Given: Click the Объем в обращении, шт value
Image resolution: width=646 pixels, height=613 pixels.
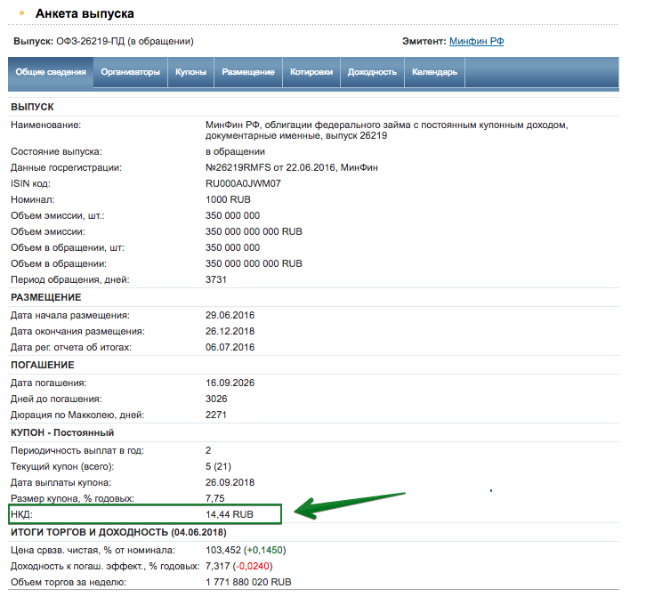Looking at the screenshot, I should pos(233,247).
